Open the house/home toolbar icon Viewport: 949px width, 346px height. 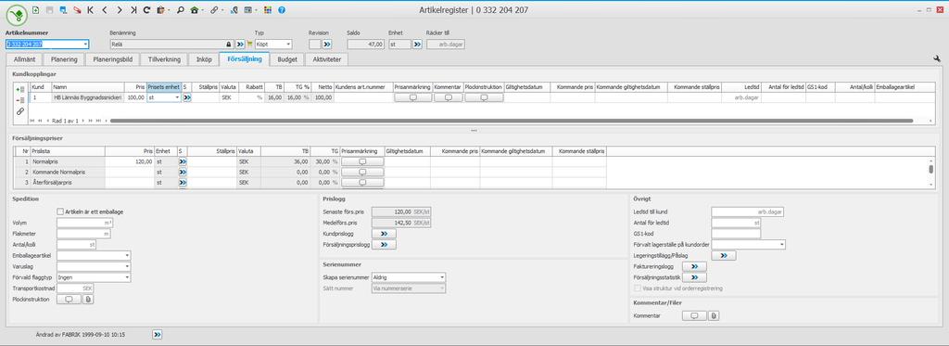[194, 10]
